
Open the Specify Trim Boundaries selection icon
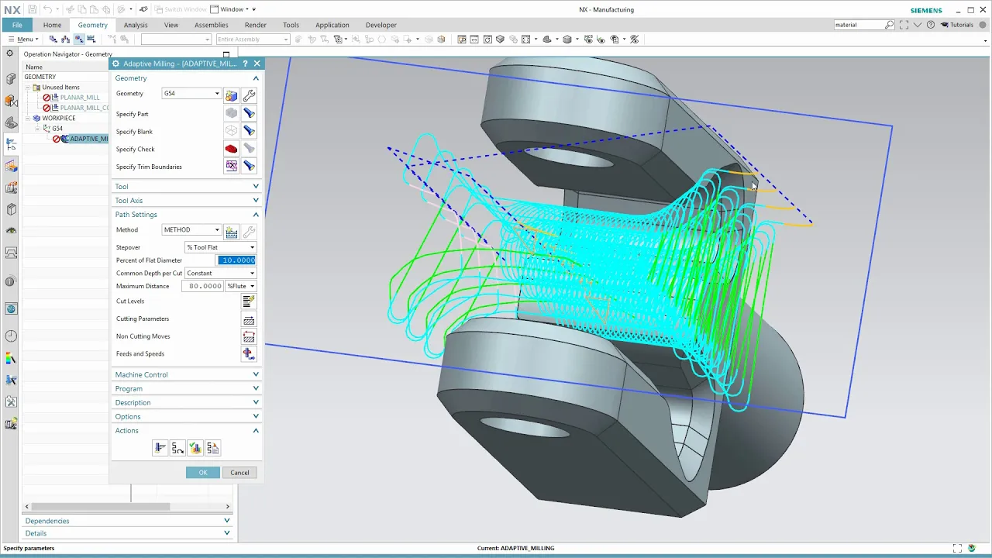231,166
